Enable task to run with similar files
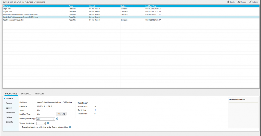261x136 pixels. 20,127
